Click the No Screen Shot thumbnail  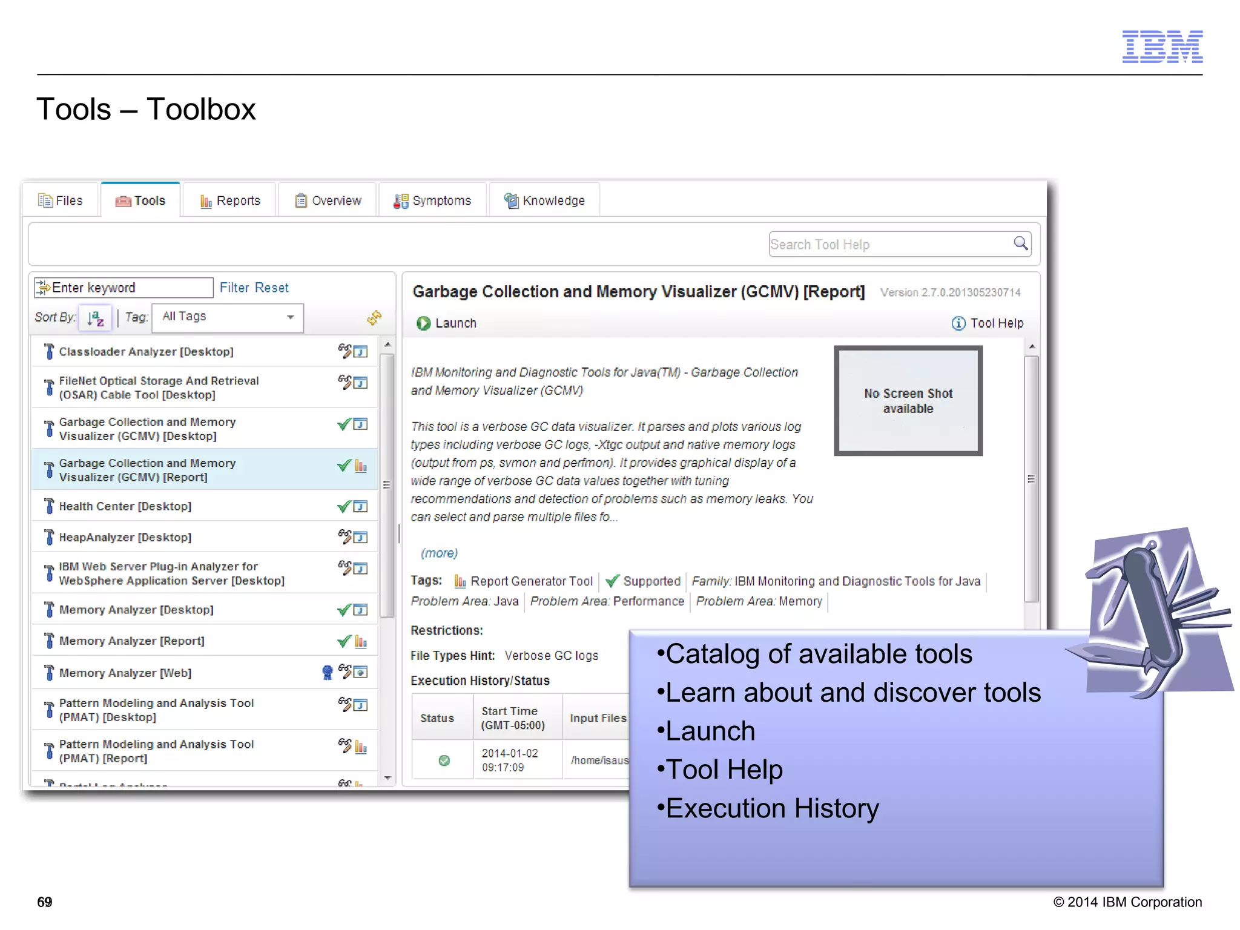click(908, 401)
